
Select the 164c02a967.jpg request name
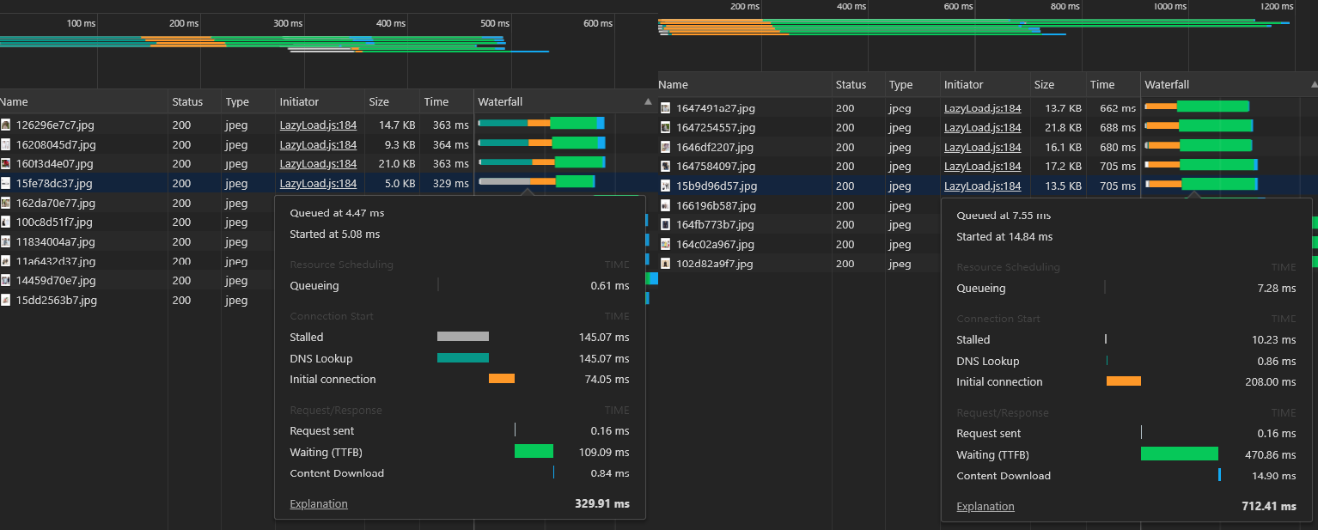[715, 244]
